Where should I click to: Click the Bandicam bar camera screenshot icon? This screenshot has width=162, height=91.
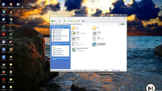click(28, 8)
